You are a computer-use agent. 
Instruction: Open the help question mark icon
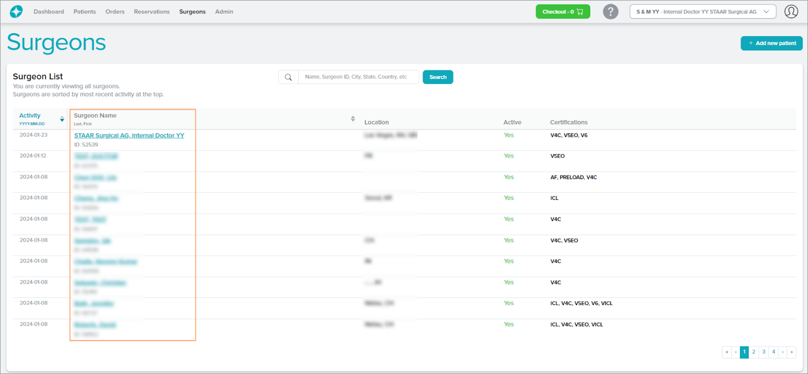(610, 12)
